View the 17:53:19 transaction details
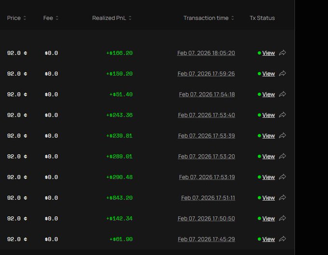Viewport: 328px width, 255px height. (268, 177)
